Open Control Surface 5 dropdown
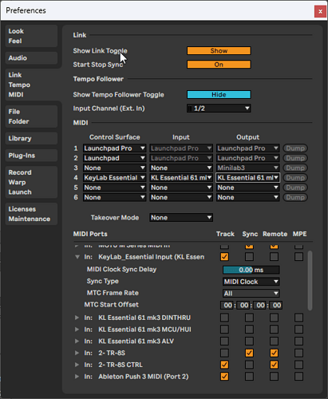The image size is (328, 399). point(115,188)
